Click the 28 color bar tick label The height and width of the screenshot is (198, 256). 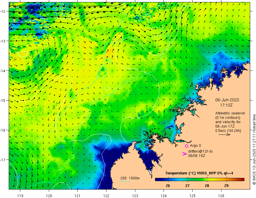(207, 185)
